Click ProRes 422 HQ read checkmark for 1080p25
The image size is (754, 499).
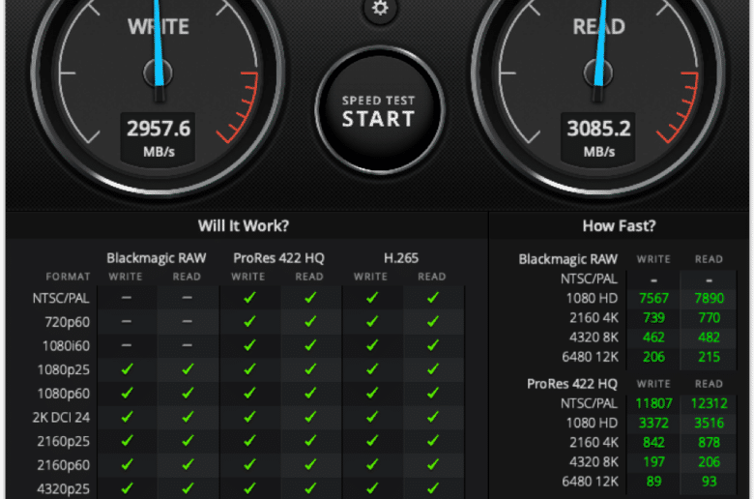click(x=310, y=369)
